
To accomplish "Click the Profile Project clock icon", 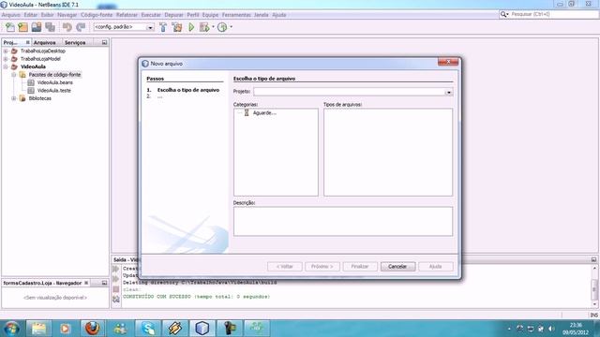I will pos(222,27).
